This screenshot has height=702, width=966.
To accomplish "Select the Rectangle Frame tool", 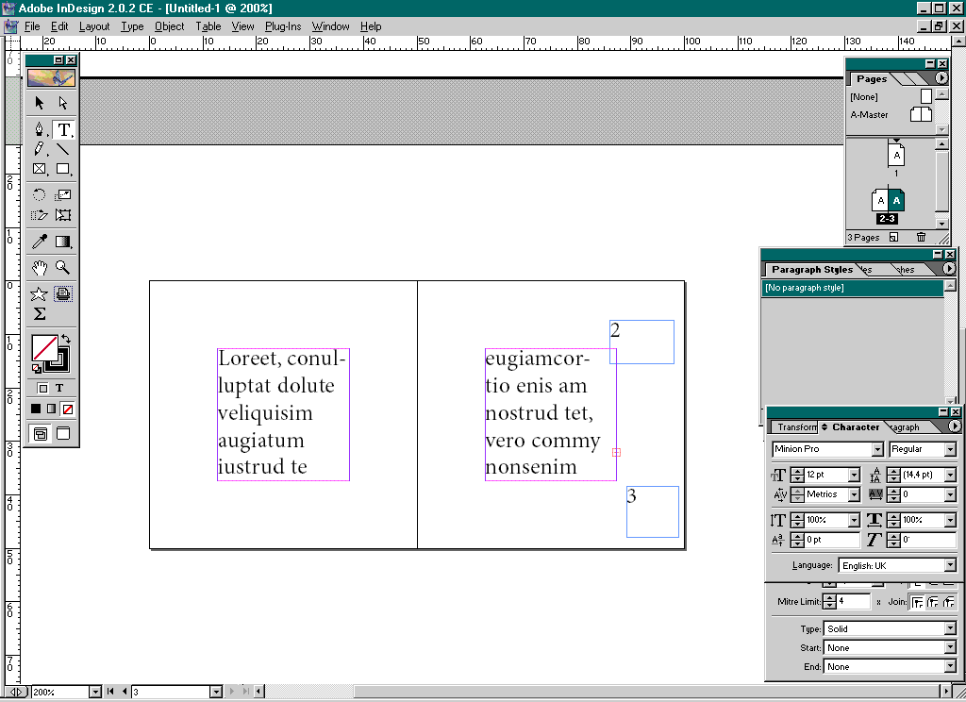I will (x=40, y=169).
